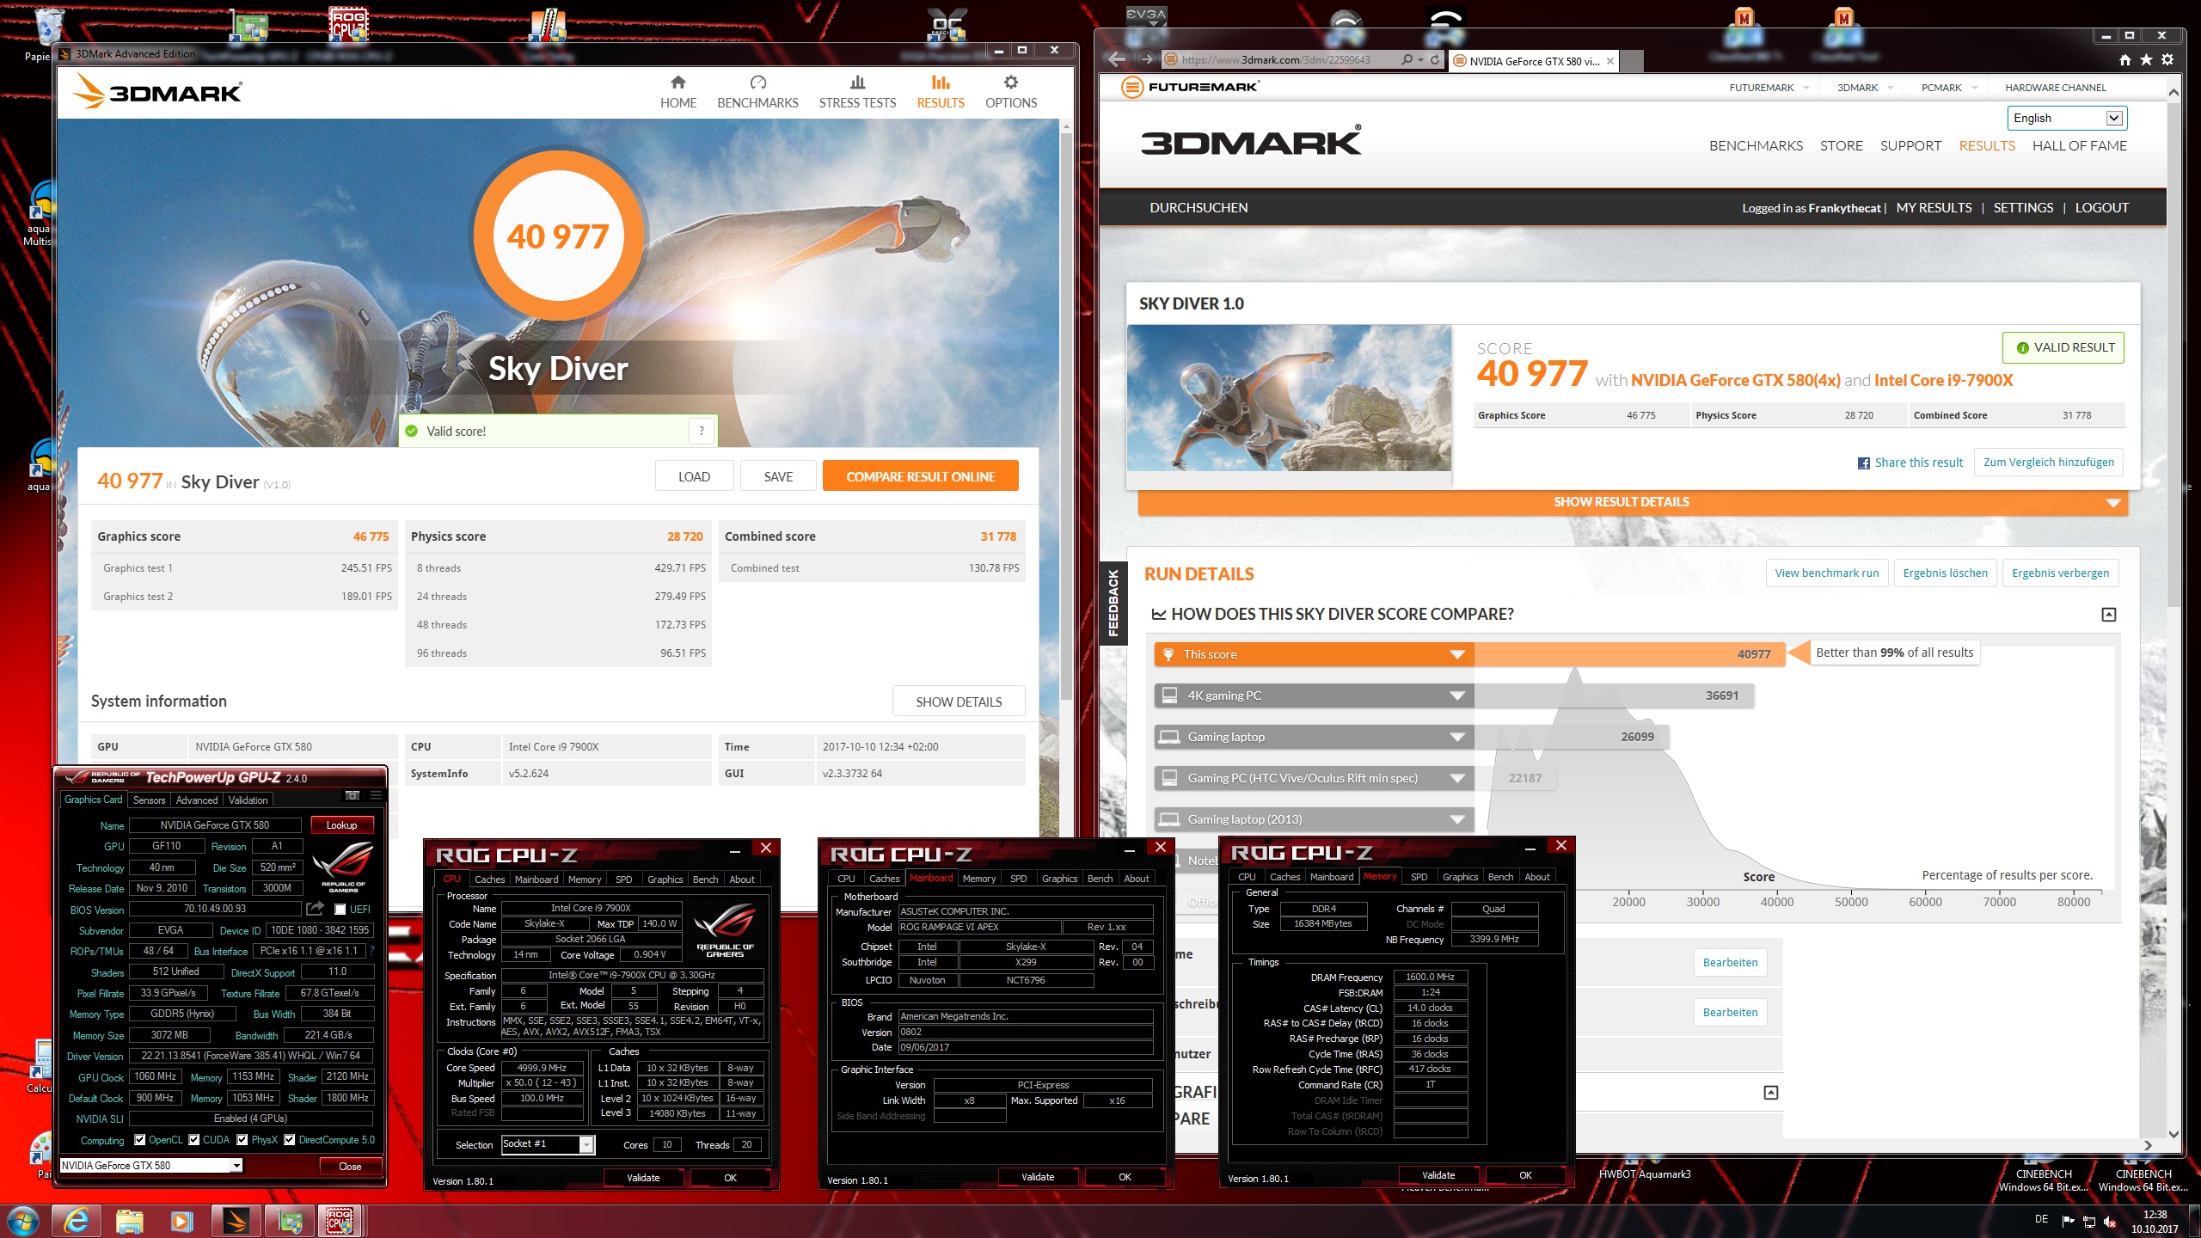Close the NVIDIA GeForce GTX 580 browser tab
Image resolution: width=2201 pixels, height=1238 pixels.
(1610, 61)
